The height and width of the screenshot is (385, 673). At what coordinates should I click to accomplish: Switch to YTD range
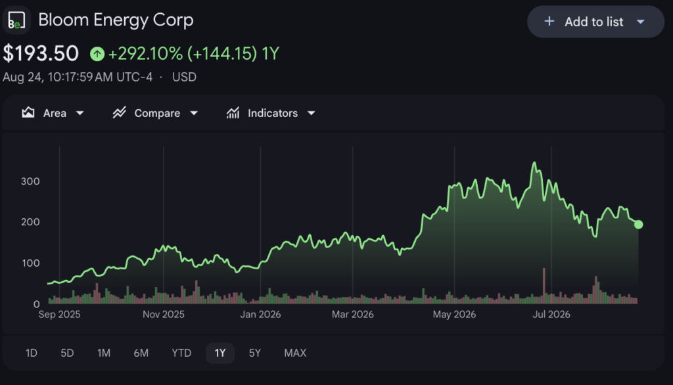tap(181, 353)
